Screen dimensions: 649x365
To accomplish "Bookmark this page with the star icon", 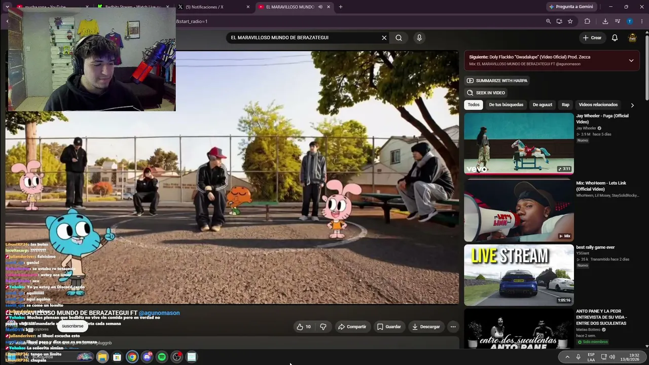I will (570, 21).
